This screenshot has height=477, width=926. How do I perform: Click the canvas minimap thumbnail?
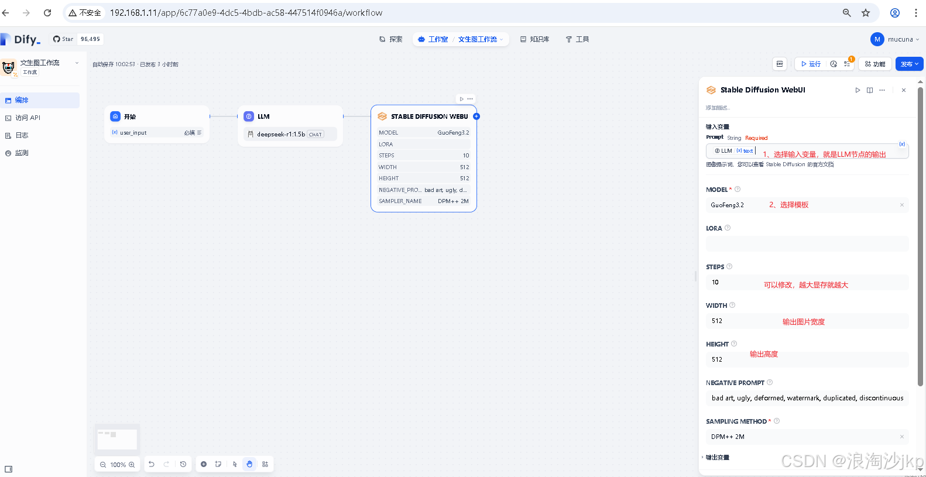point(117,438)
